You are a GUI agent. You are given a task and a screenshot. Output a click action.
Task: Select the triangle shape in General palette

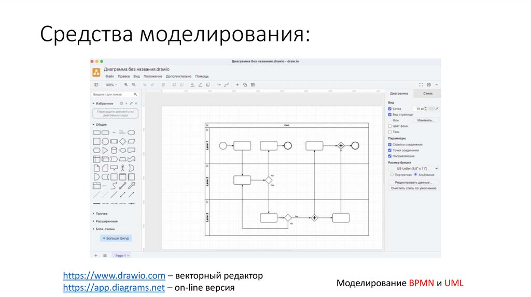(x=105, y=151)
